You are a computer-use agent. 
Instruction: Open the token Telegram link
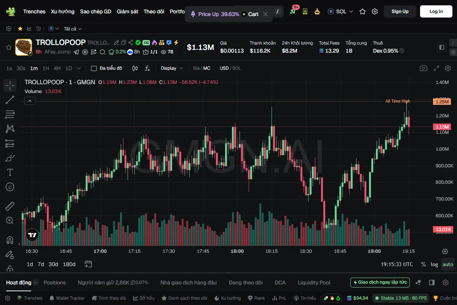77,52
